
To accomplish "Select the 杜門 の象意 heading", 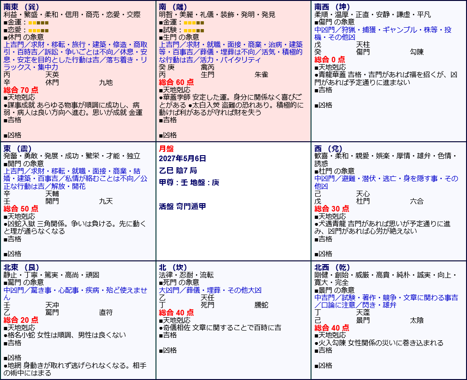I will [335, 171].
